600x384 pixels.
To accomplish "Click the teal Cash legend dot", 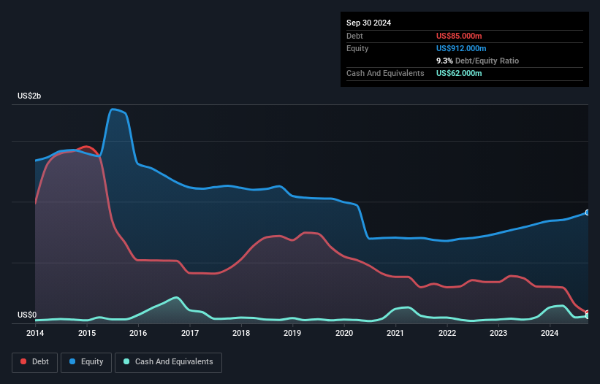I will 126,361.
